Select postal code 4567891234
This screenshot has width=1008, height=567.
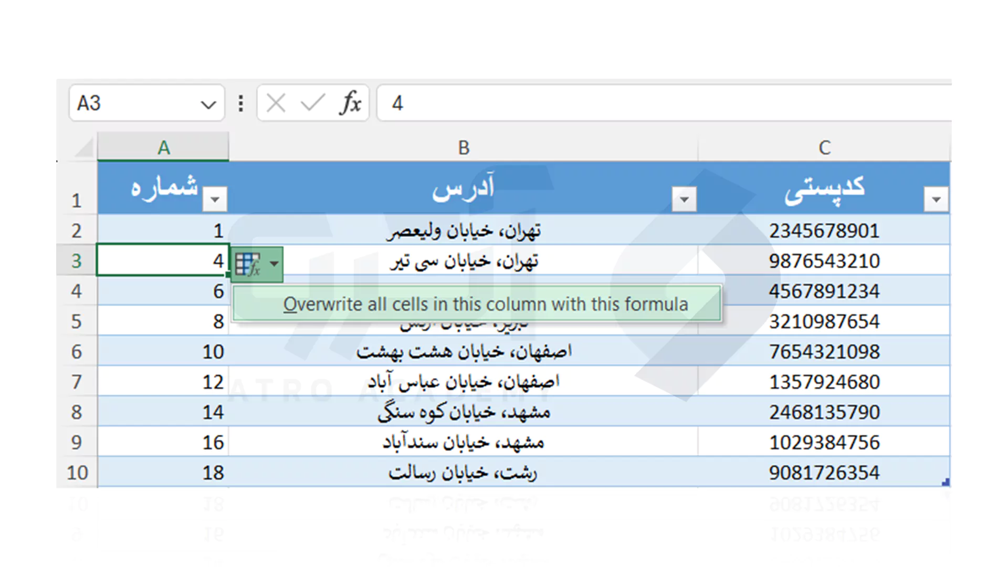click(824, 291)
